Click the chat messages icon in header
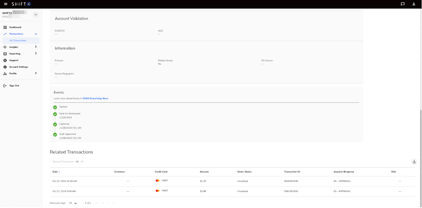This screenshot has height=208, width=422. tap(402, 4)
